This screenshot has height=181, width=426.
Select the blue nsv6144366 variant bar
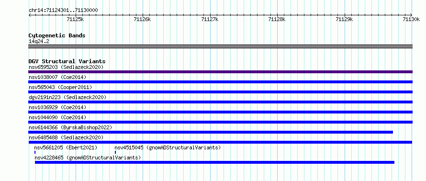pos(211,132)
